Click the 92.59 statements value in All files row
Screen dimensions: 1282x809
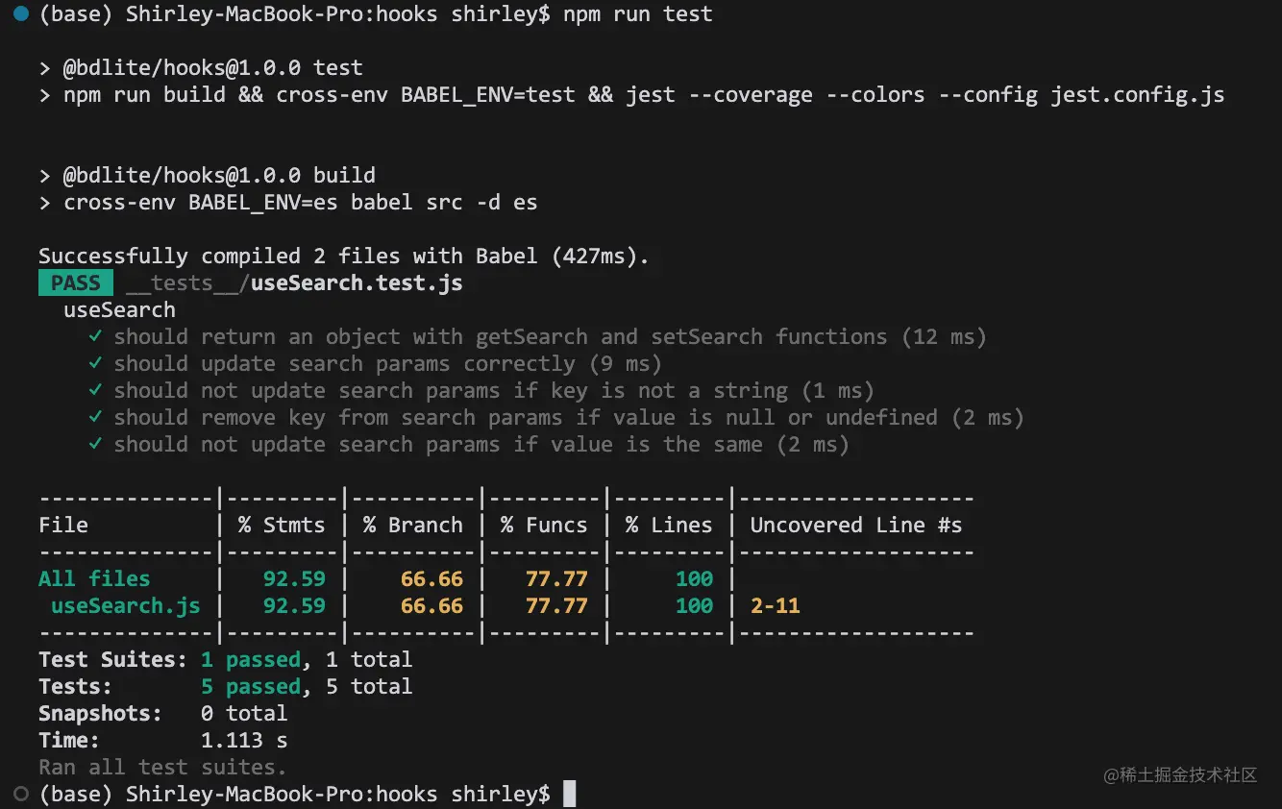point(294,578)
